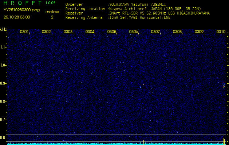Select the 0302 time marker
The height and width of the screenshot is (145, 229).
[46, 32]
